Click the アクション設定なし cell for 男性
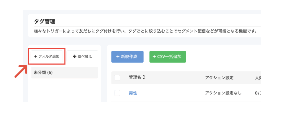281x120 pixels. (x=223, y=93)
